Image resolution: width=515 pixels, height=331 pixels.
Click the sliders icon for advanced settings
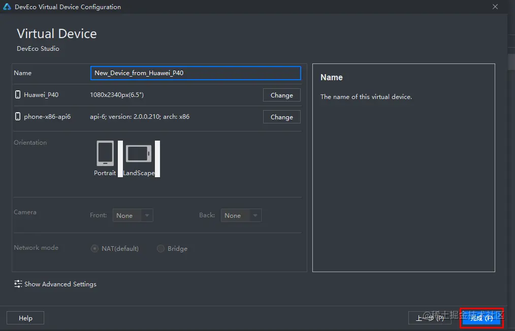click(x=18, y=284)
